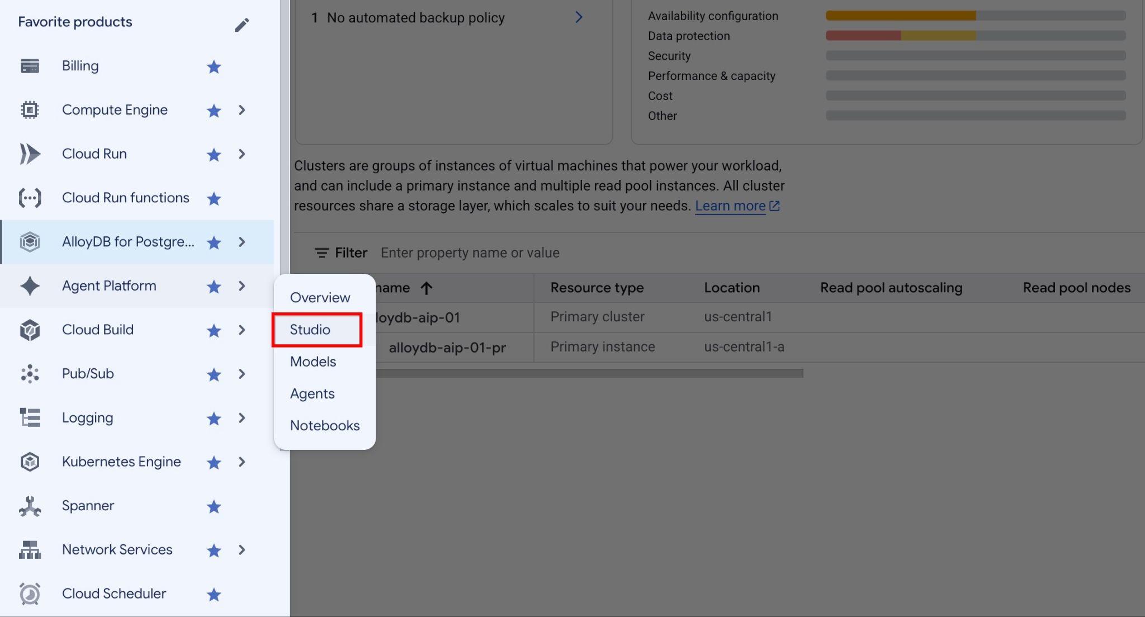Toggle the Cloud Run favorite star

pyautogui.click(x=214, y=155)
